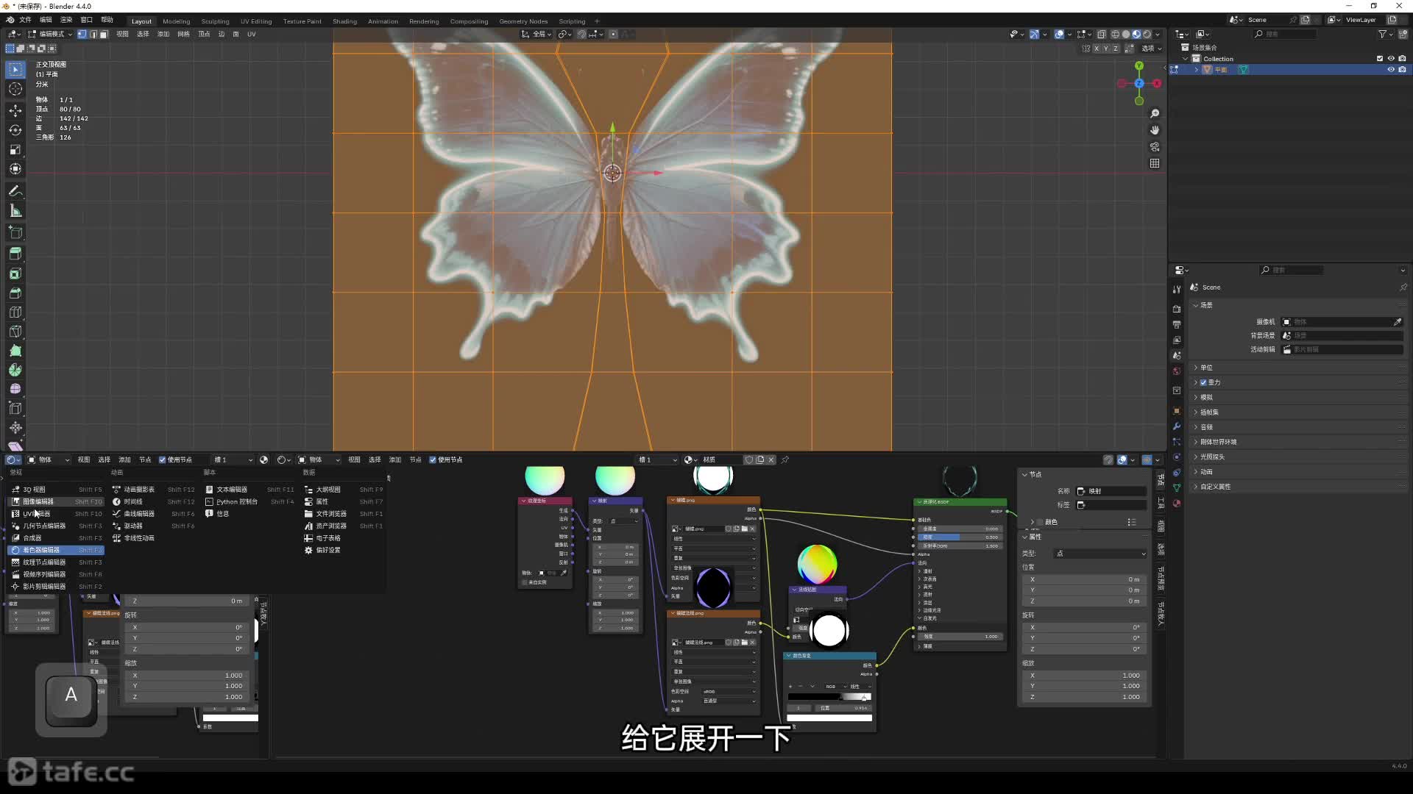Image resolution: width=1413 pixels, height=794 pixels.
Task: Select the Select Box tool
Action: point(15,69)
